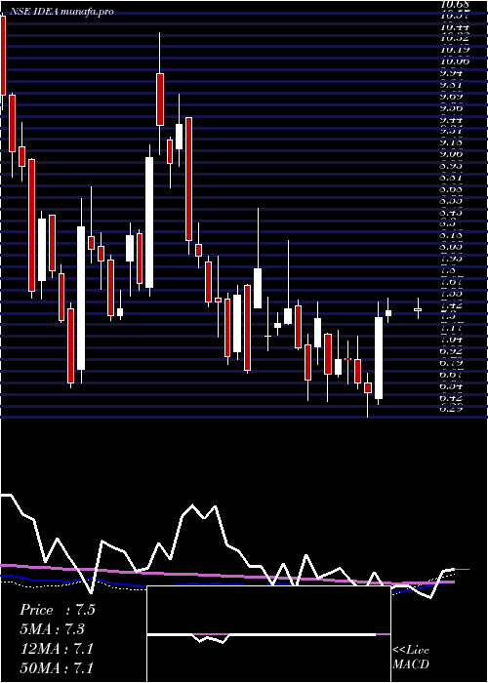This screenshot has height=683, width=488.
Task: Click the 'Price : 7.5' readout
Action: 57,610
